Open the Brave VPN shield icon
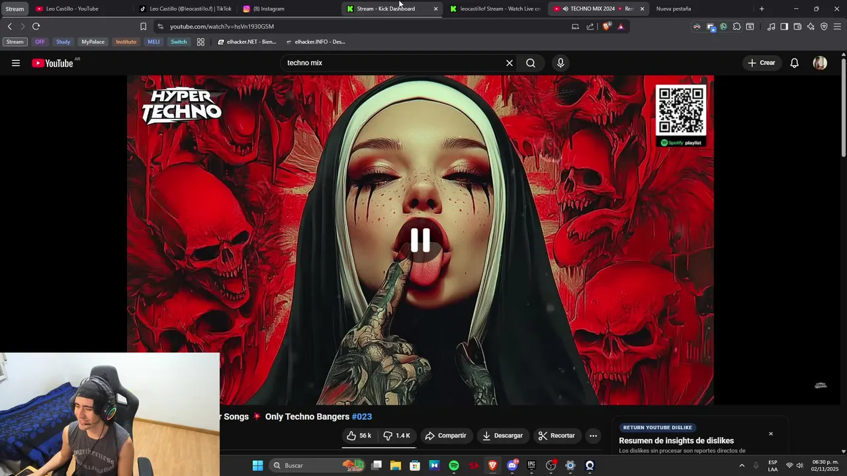 tap(824, 26)
